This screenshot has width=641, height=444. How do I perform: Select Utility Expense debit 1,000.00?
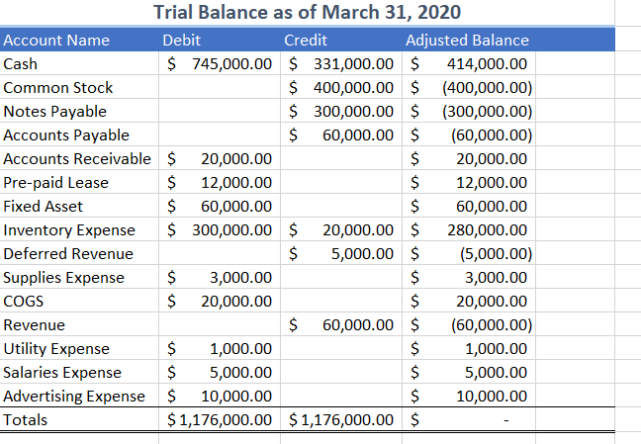tap(220, 348)
